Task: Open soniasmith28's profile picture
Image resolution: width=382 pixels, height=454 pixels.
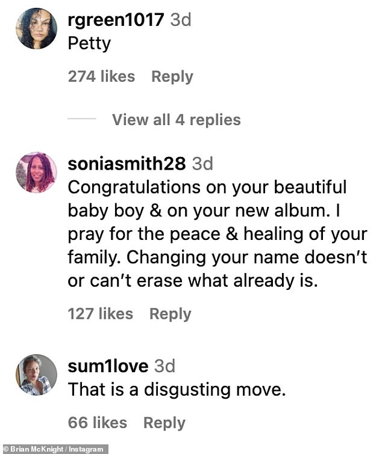Action: point(36,172)
